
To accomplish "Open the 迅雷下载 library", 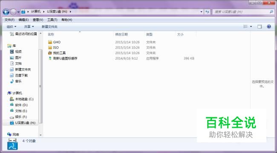I will pos(19,75).
